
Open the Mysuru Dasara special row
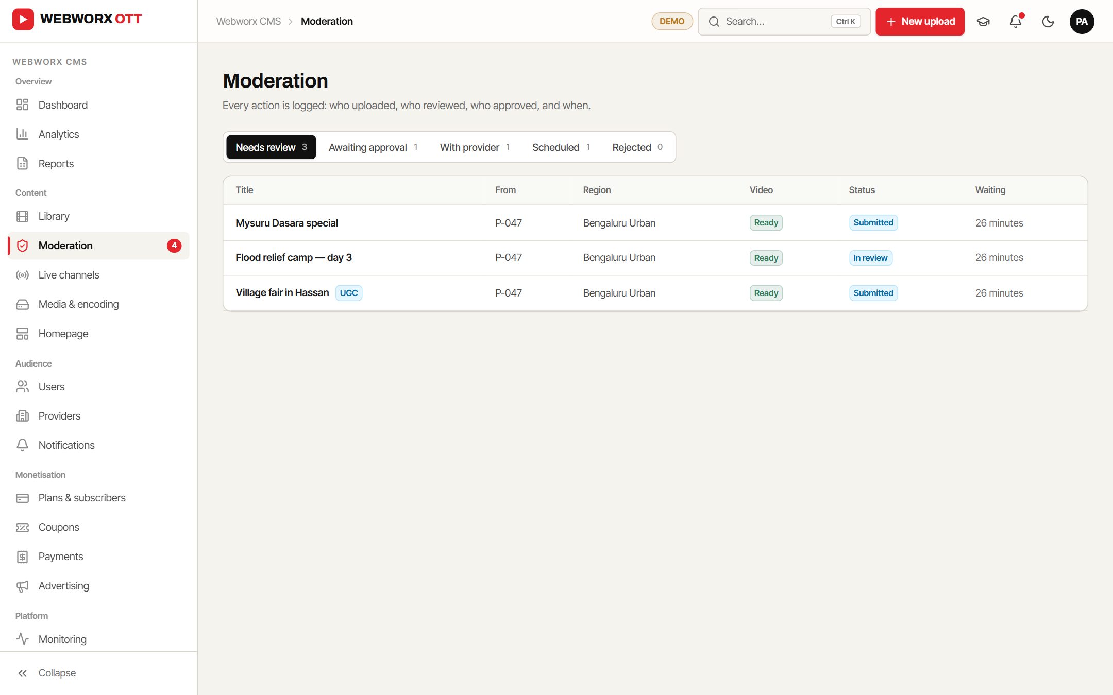coord(655,223)
